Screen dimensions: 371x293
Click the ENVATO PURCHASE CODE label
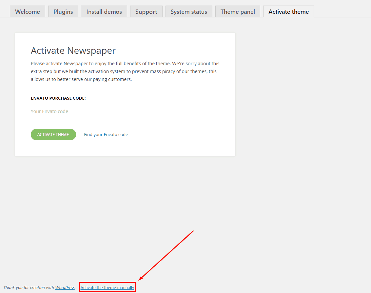pyautogui.click(x=58, y=98)
